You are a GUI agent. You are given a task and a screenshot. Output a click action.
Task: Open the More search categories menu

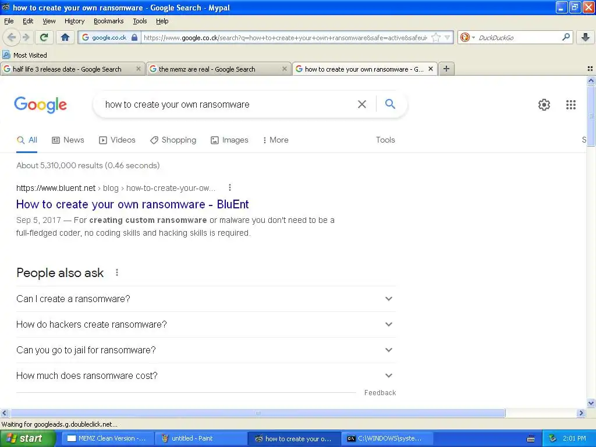(275, 140)
